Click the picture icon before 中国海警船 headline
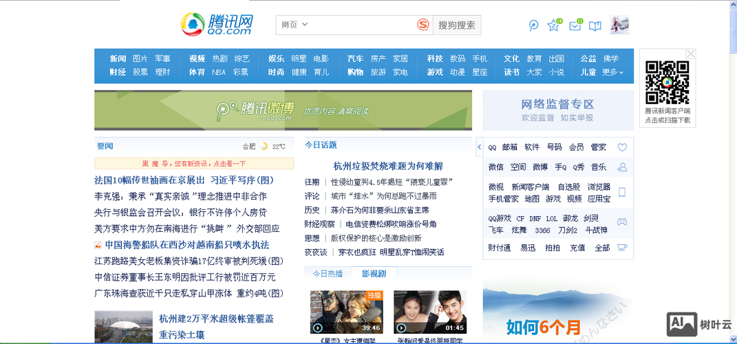Screen dimensions: 737x344 98,245
